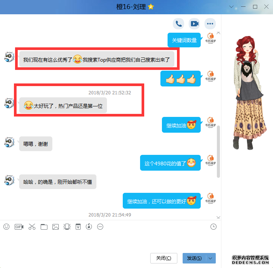The width and height of the screenshot is (273, 268).
Task: Start a video call with the camera icon
Action: [194, 24]
